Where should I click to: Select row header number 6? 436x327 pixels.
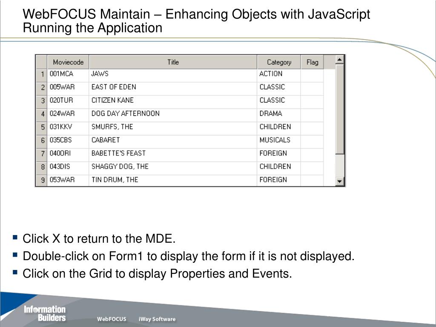pyautogui.click(x=42, y=141)
